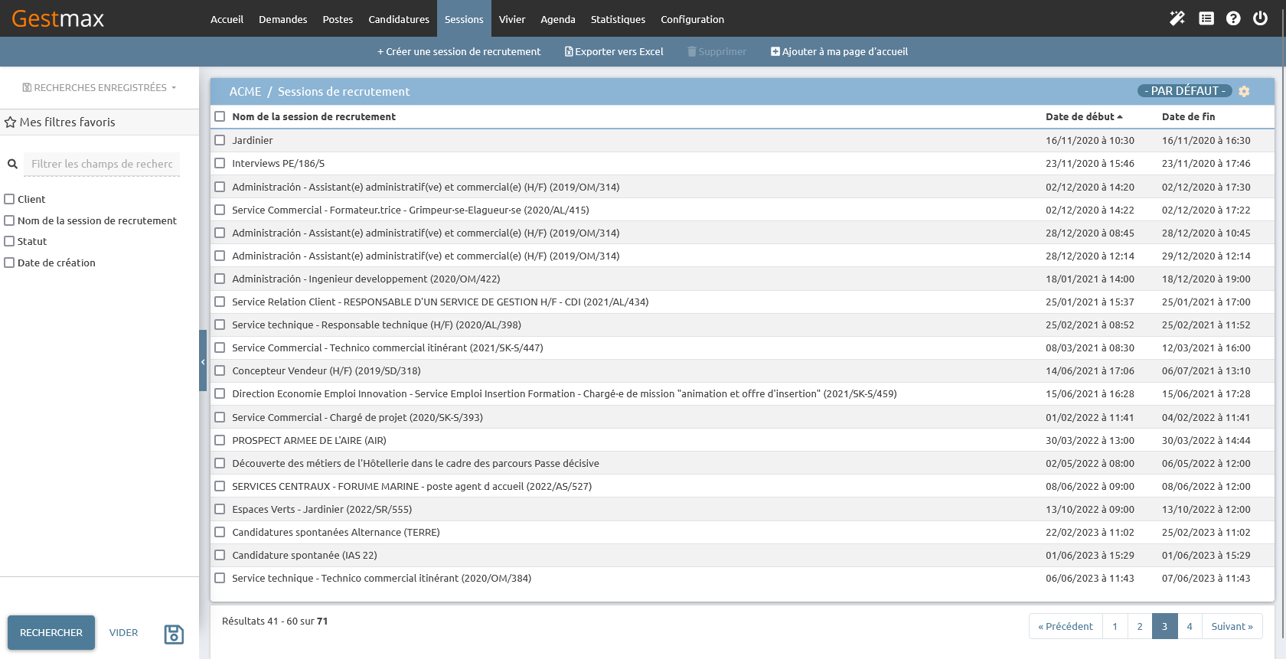This screenshot has width=1286, height=659.
Task: Click the power logout icon
Action: (x=1260, y=18)
